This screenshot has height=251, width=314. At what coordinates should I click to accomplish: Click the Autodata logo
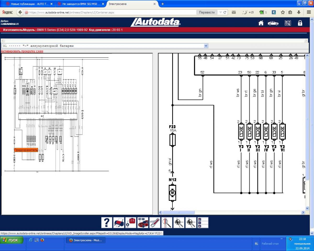tap(155, 22)
